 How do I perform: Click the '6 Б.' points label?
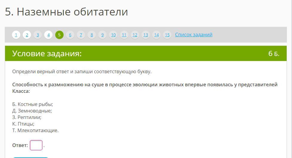pyautogui.click(x=274, y=54)
